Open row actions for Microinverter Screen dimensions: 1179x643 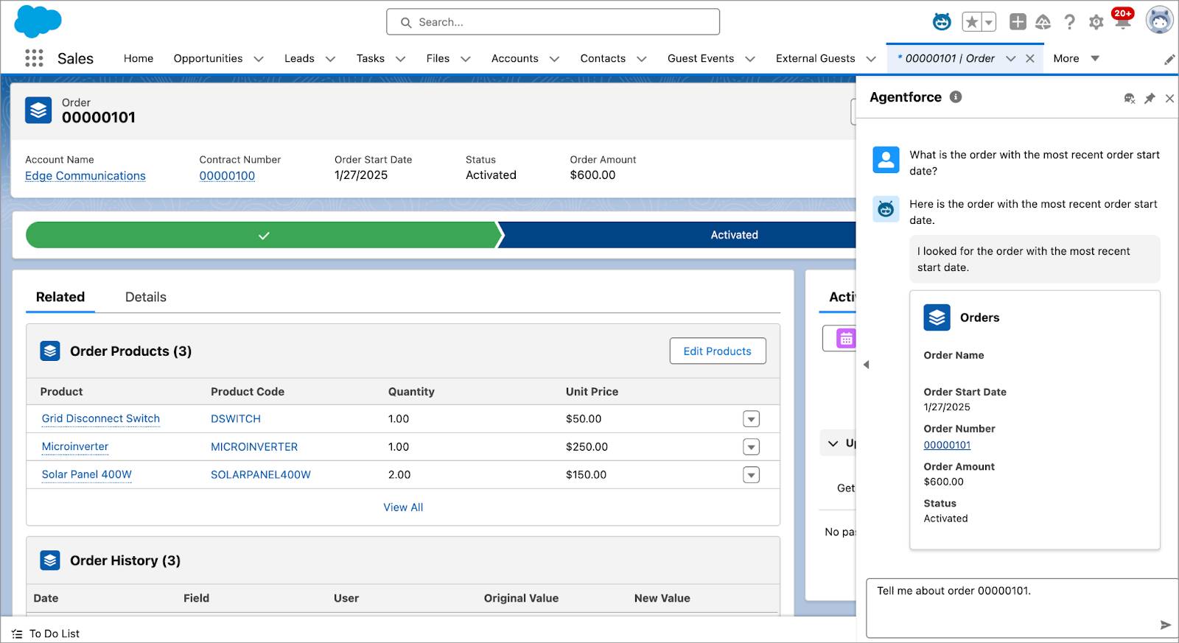point(751,447)
